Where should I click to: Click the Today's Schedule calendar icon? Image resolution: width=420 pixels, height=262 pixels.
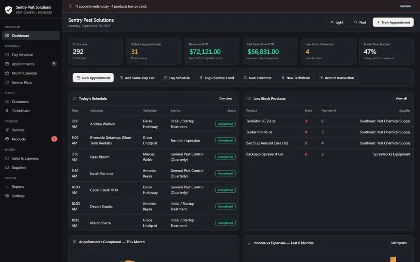(x=75, y=98)
